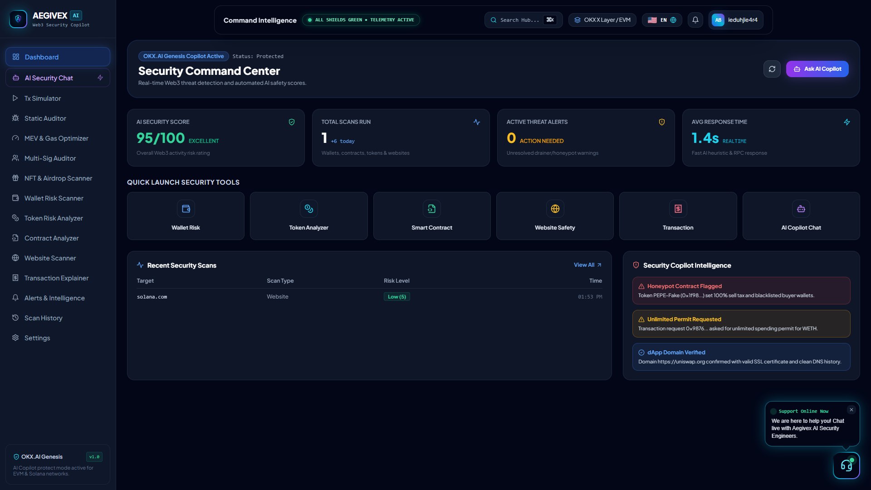
Task: Open MEV & Gas Optimizer in the sidebar
Action: pyautogui.click(x=58, y=138)
